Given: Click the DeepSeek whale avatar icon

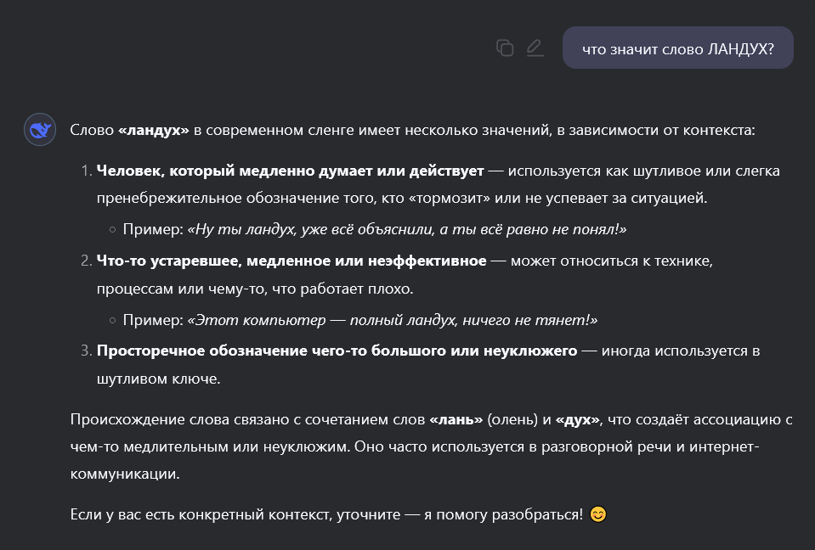Looking at the screenshot, I should click(40, 130).
